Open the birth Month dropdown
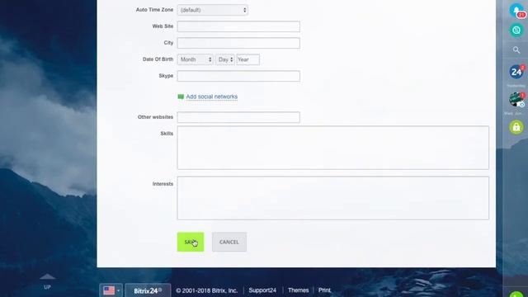 pyautogui.click(x=196, y=59)
